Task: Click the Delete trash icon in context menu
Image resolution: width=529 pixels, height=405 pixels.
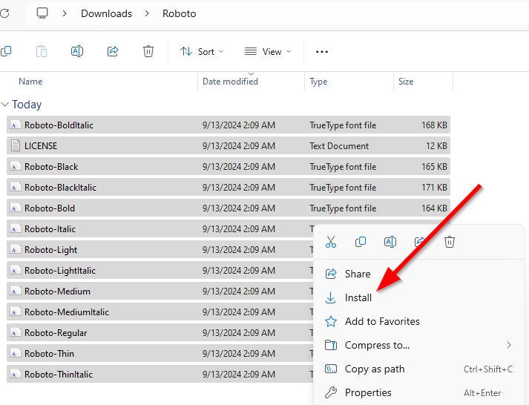Action: 450,242
